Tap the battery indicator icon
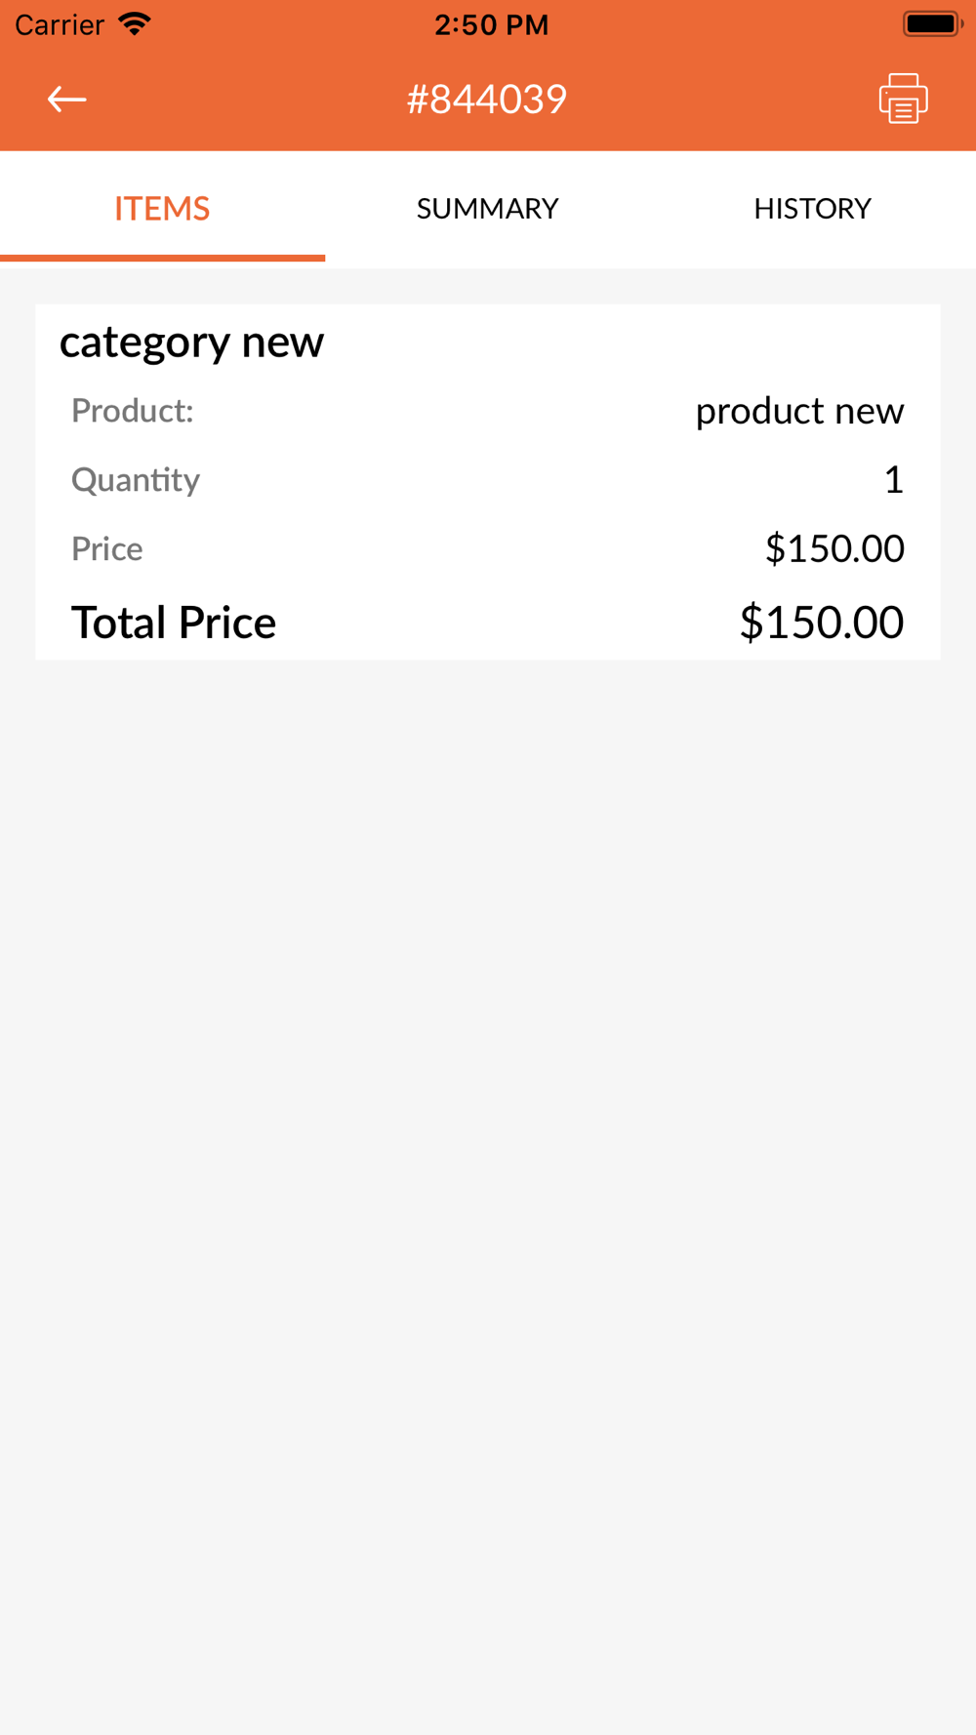Screen dimensions: 976x1735 (x=932, y=24)
